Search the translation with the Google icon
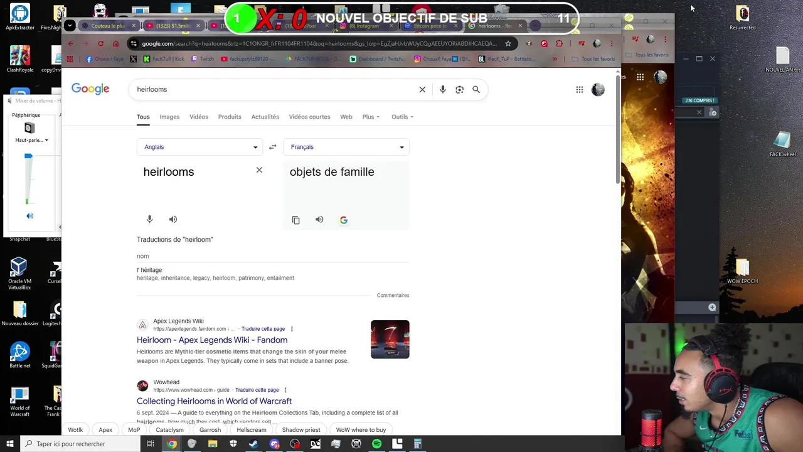The width and height of the screenshot is (803, 452). tap(344, 220)
